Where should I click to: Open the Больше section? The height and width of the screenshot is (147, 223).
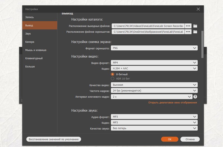[x=40, y=67]
